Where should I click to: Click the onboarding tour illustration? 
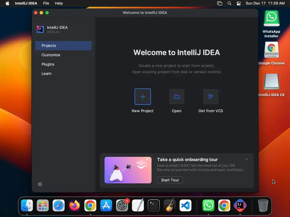pyautogui.click(x=128, y=170)
